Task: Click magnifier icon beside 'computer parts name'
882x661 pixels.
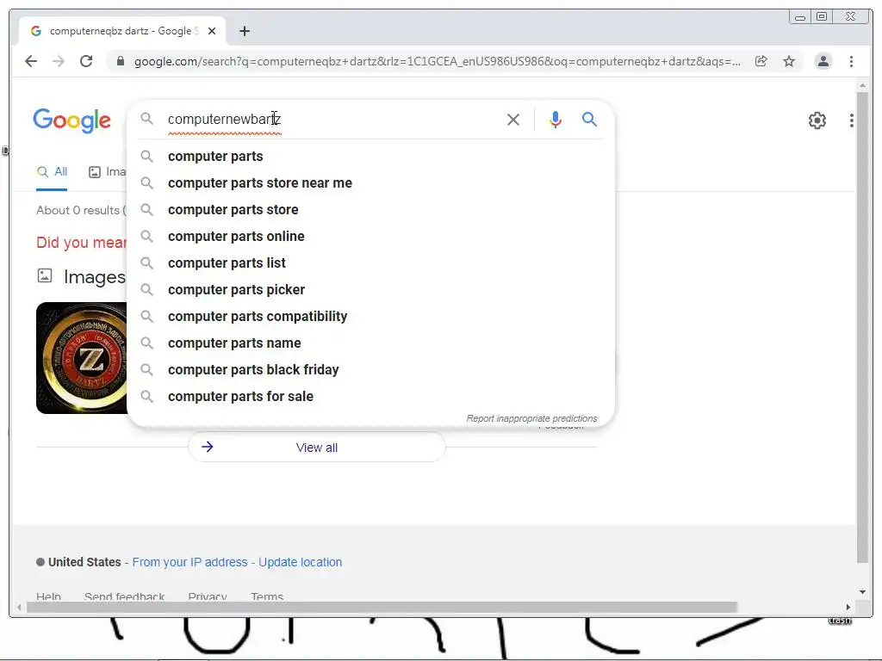Action: [x=146, y=343]
